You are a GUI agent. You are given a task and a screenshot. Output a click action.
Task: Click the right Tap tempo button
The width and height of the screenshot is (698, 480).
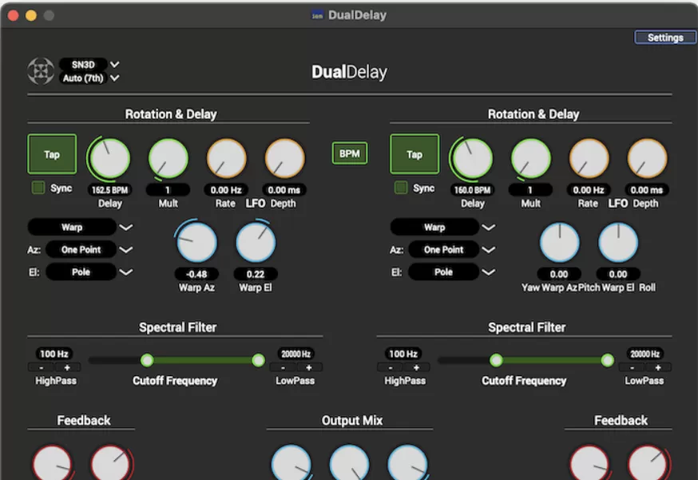point(414,154)
